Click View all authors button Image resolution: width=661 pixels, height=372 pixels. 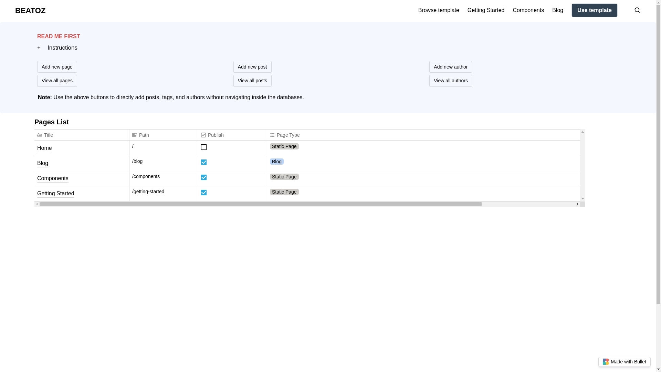(451, 81)
